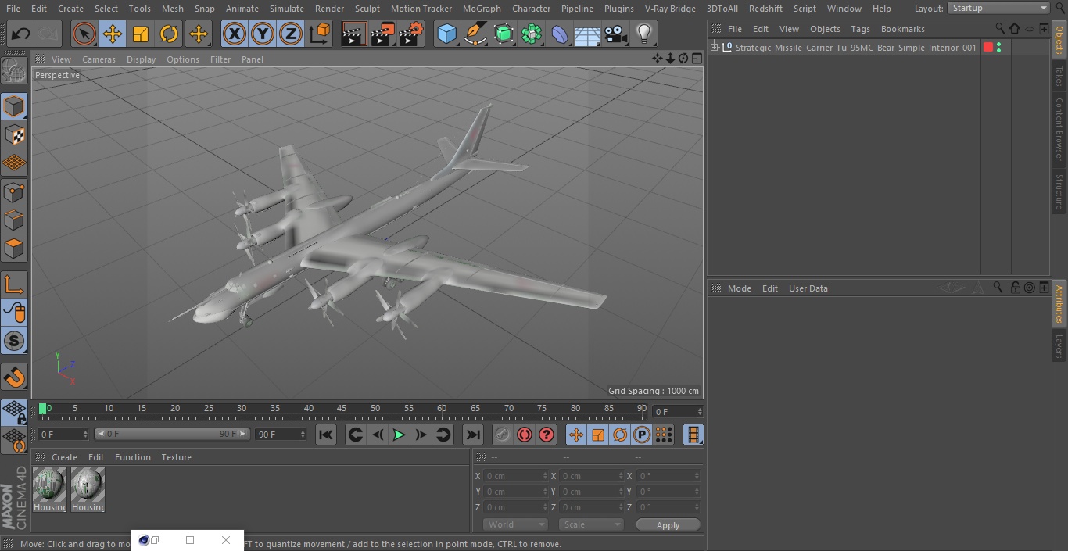Open the viewport Display menu
Screen dimensions: 1068x551
coord(141,59)
